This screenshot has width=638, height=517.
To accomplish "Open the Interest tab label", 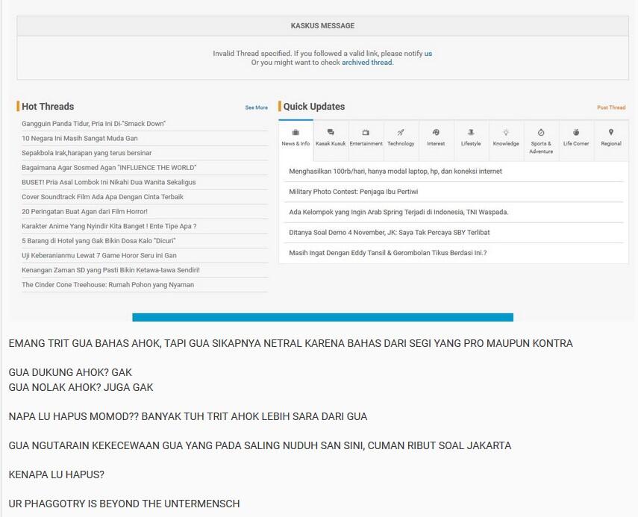I will pos(436,143).
